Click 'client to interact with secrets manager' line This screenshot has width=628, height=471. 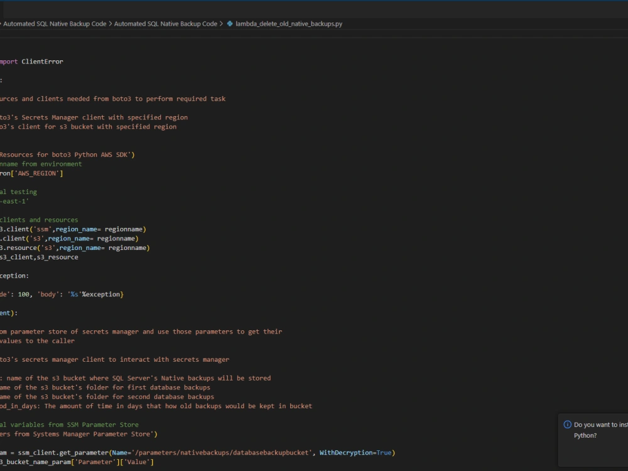pyautogui.click(x=114, y=360)
